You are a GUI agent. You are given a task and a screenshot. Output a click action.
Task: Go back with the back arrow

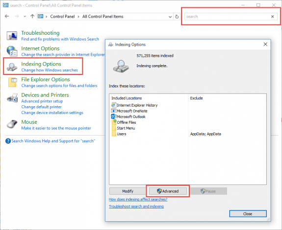click(x=7, y=16)
